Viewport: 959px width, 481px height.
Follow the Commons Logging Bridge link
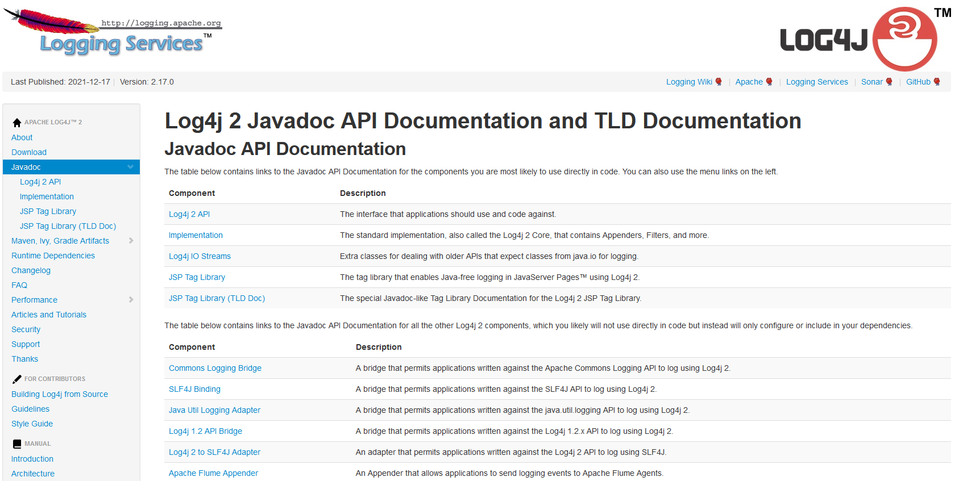(215, 368)
